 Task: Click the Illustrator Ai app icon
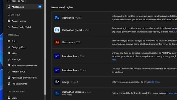tap(57, 42)
